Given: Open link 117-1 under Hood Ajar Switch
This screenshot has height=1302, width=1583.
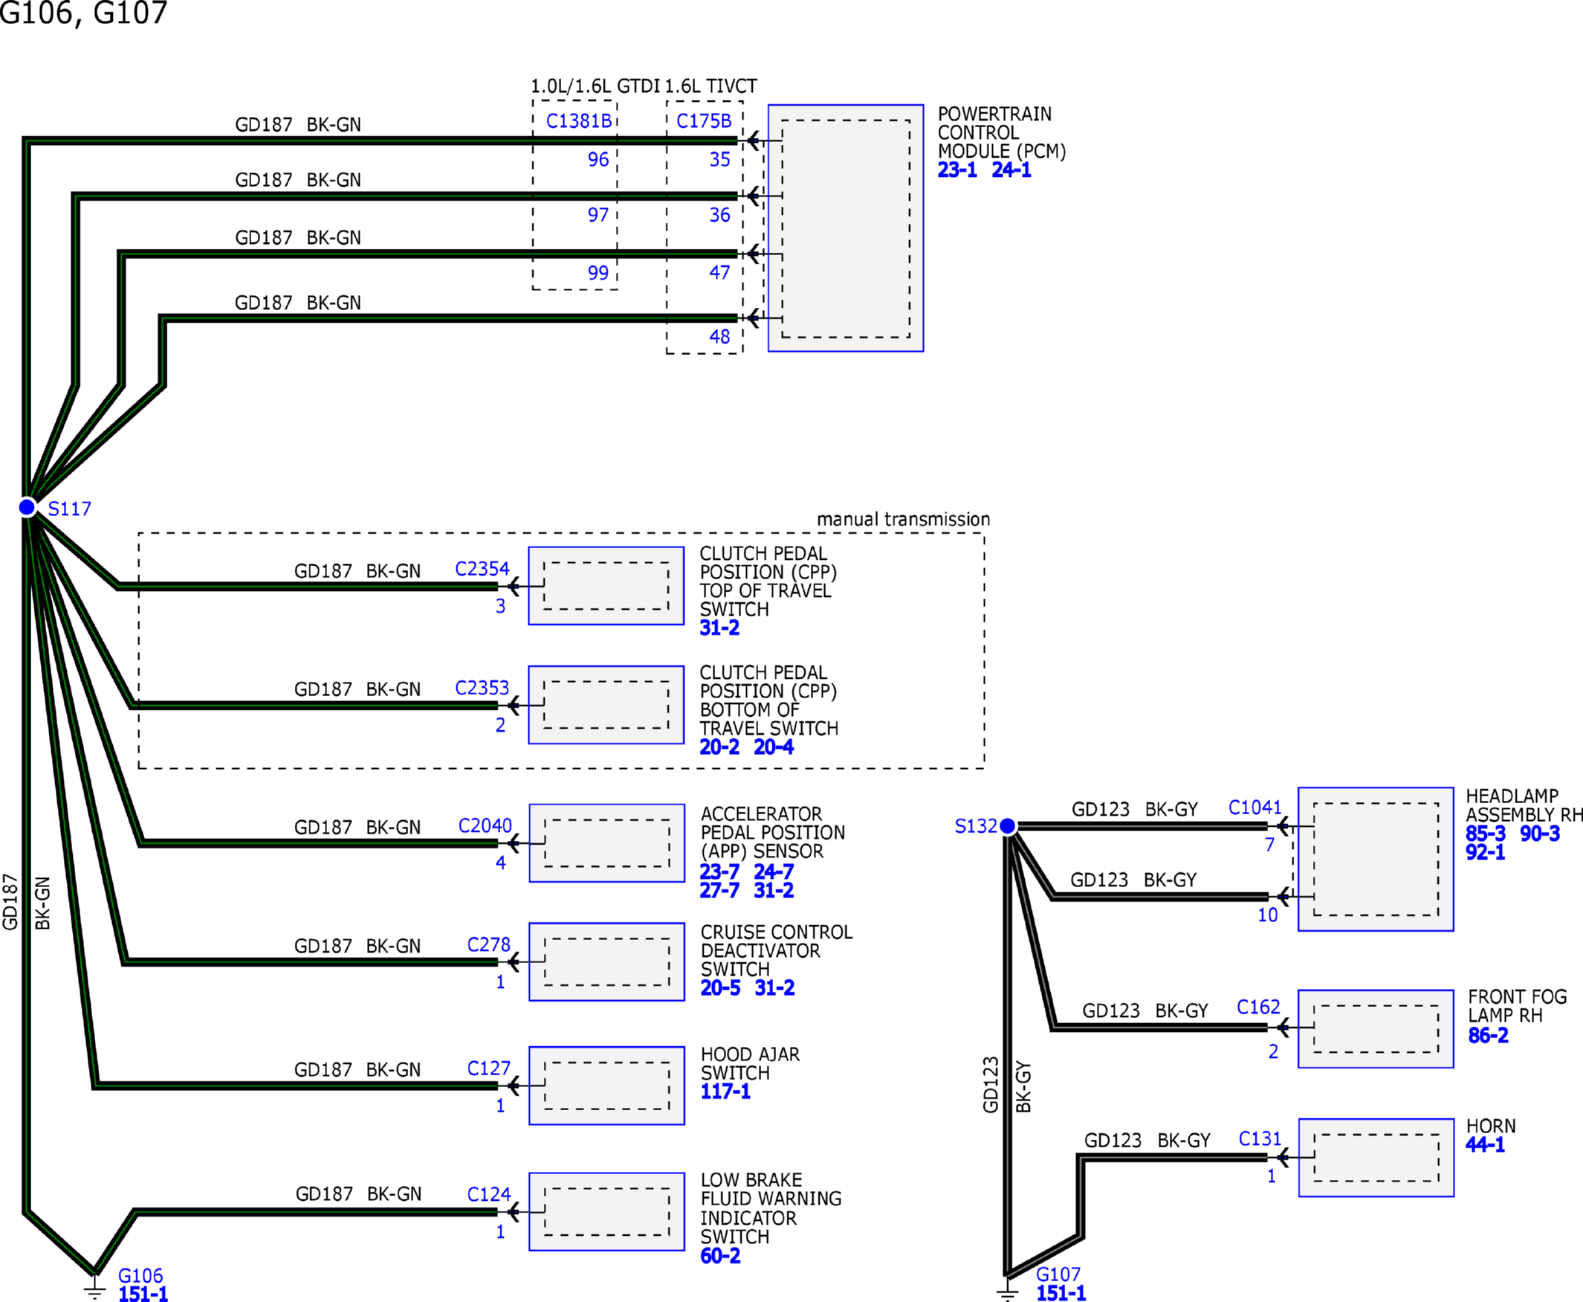Looking at the screenshot, I should pyautogui.click(x=725, y=1092).
